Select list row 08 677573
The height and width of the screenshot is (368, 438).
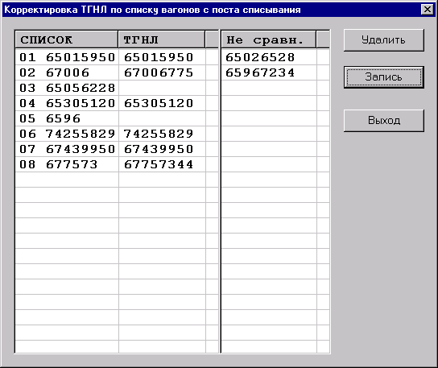67,164
